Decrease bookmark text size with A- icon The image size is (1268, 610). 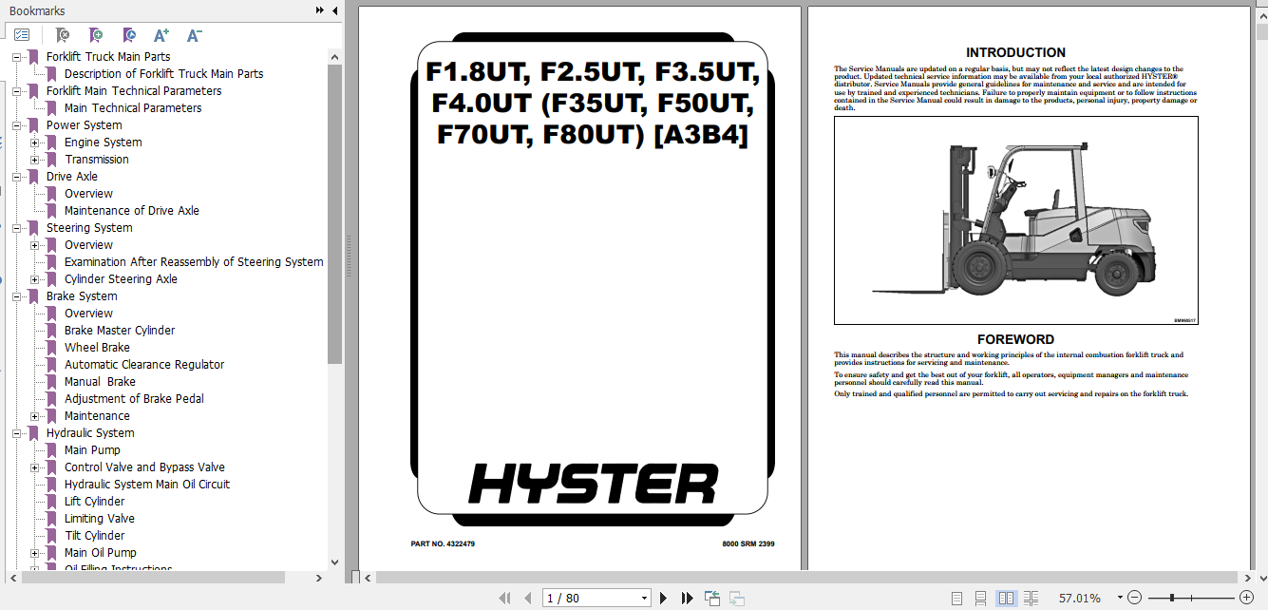(194, 35)
